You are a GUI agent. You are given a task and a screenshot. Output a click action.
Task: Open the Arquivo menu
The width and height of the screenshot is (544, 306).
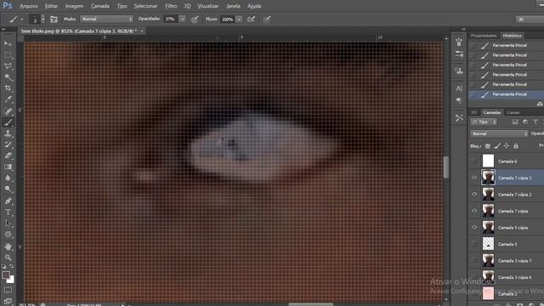point(29,6)
